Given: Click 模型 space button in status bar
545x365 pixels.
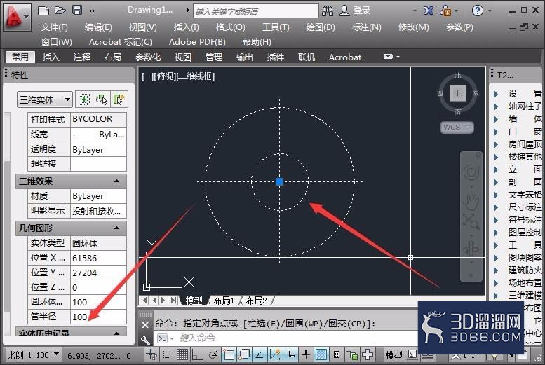Looking at the screenshot, I should pyautogui.click(x=393, y=355).
